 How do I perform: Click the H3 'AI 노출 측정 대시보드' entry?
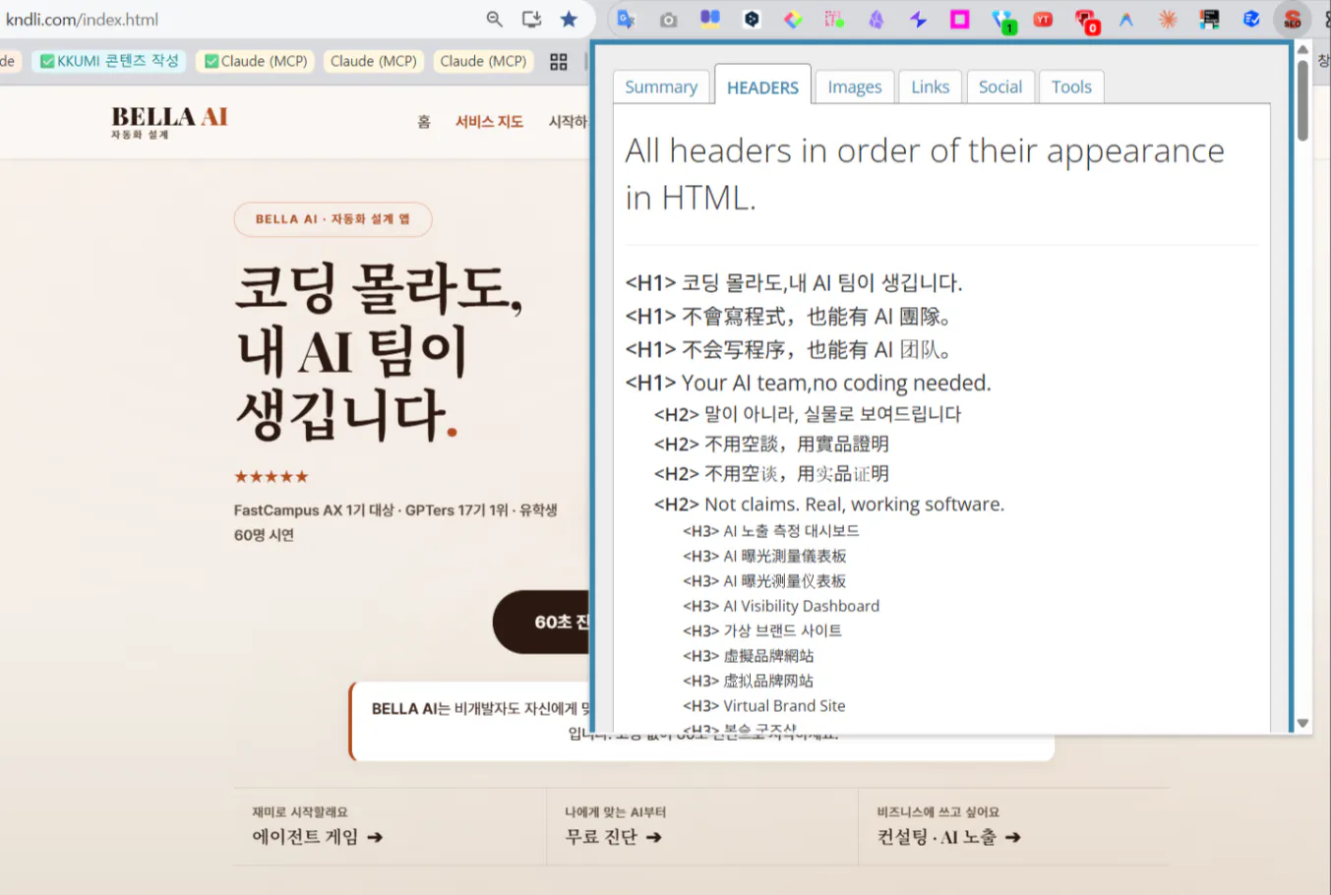(x=771, y=531)
